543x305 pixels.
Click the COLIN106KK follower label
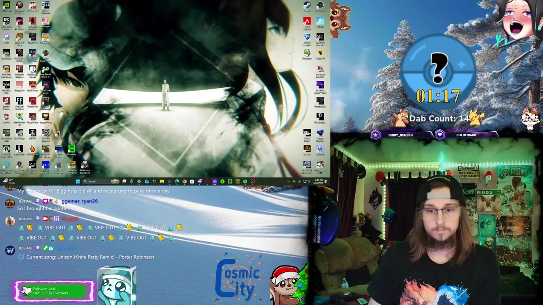tap(466, 135)
